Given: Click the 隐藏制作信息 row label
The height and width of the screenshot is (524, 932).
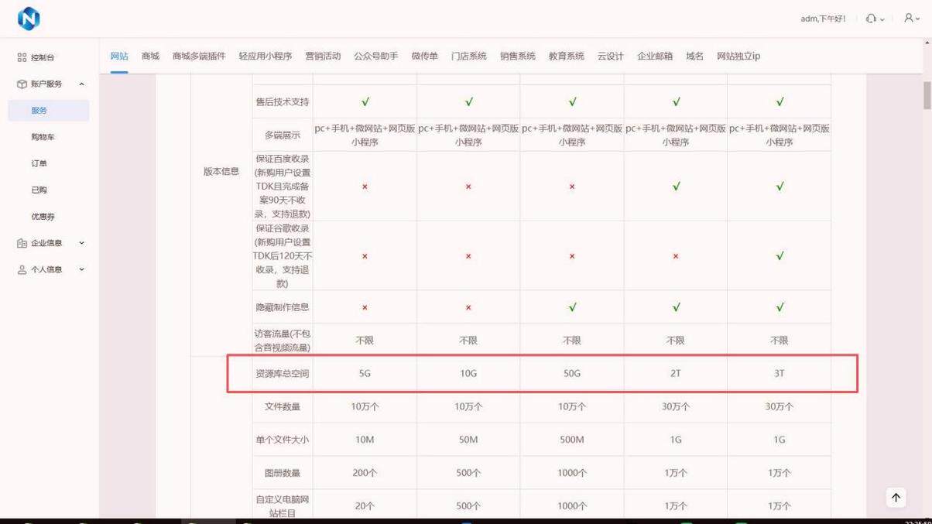Looking at the screenshot, I should 283,307.
